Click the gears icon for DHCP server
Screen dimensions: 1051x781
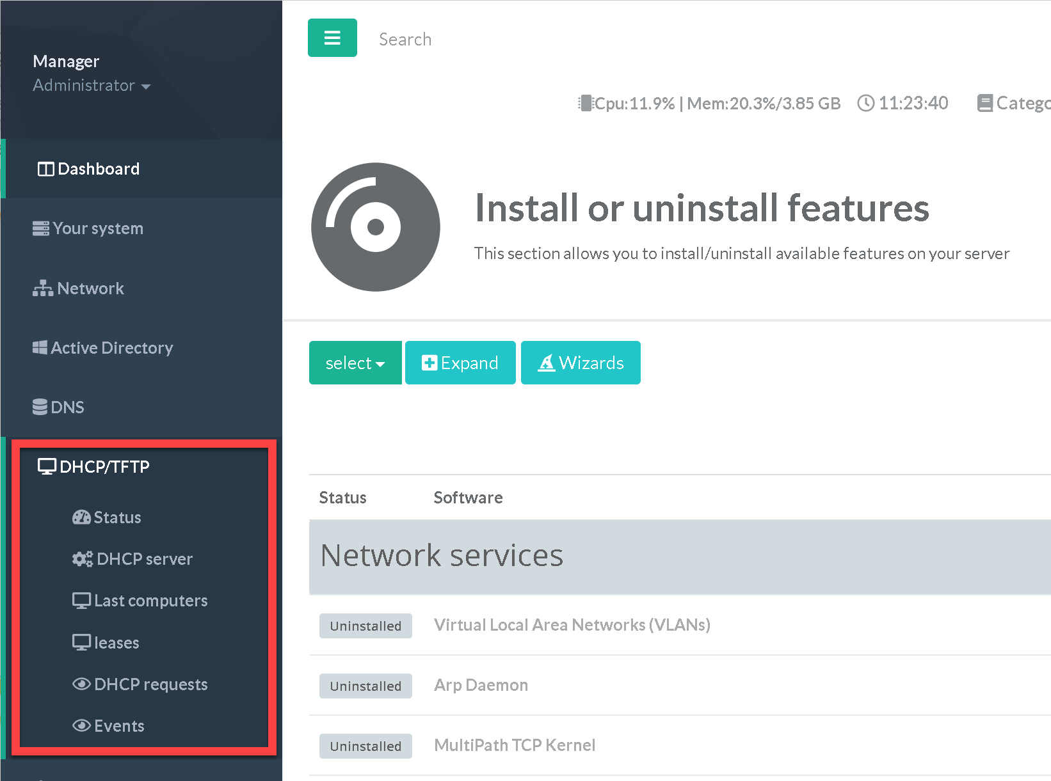pos(82,559)
